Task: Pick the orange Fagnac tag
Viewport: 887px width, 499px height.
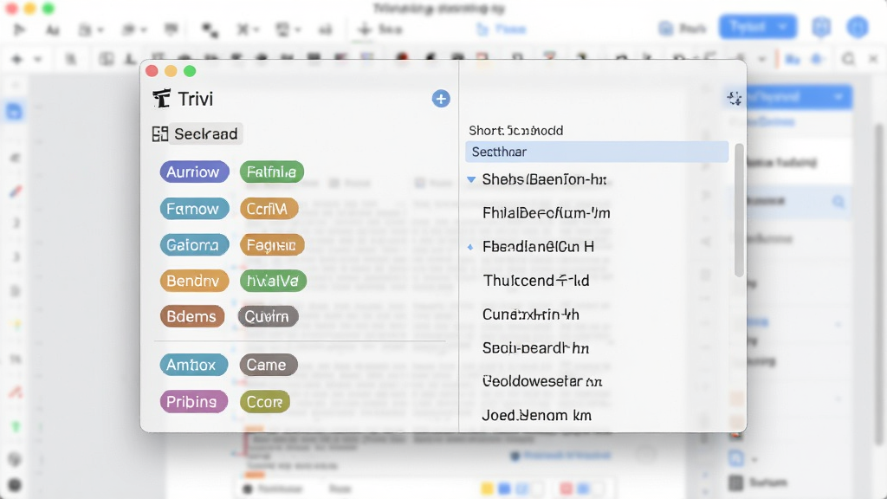Action: [x=272, y=245]
